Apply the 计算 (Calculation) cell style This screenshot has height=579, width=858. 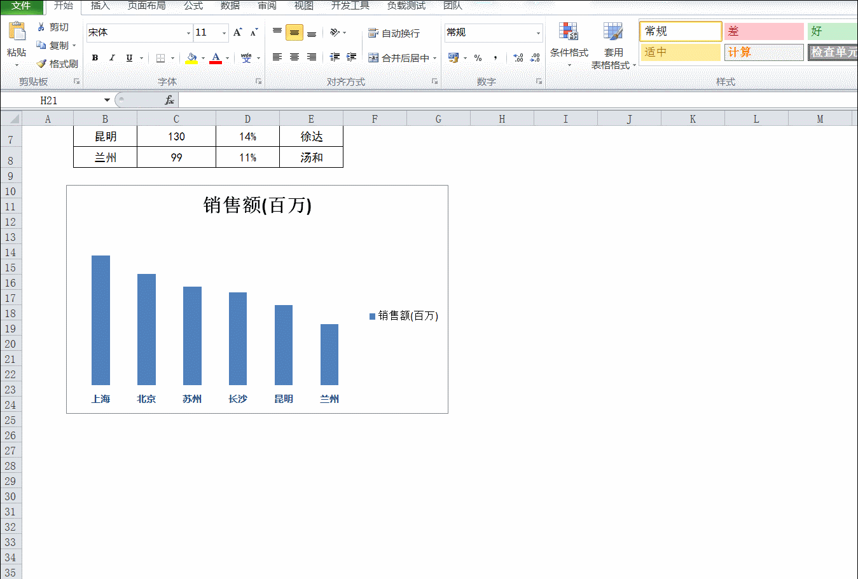coord(764,52)
